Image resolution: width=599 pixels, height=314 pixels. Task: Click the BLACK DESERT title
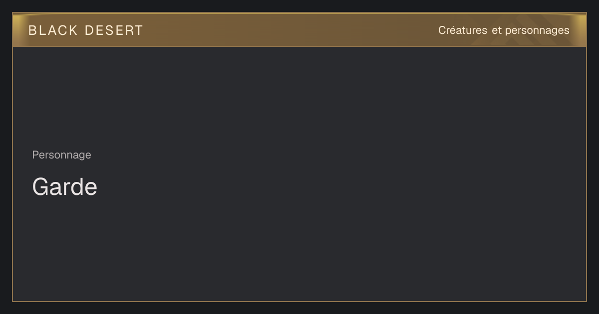tap(86, 30)
